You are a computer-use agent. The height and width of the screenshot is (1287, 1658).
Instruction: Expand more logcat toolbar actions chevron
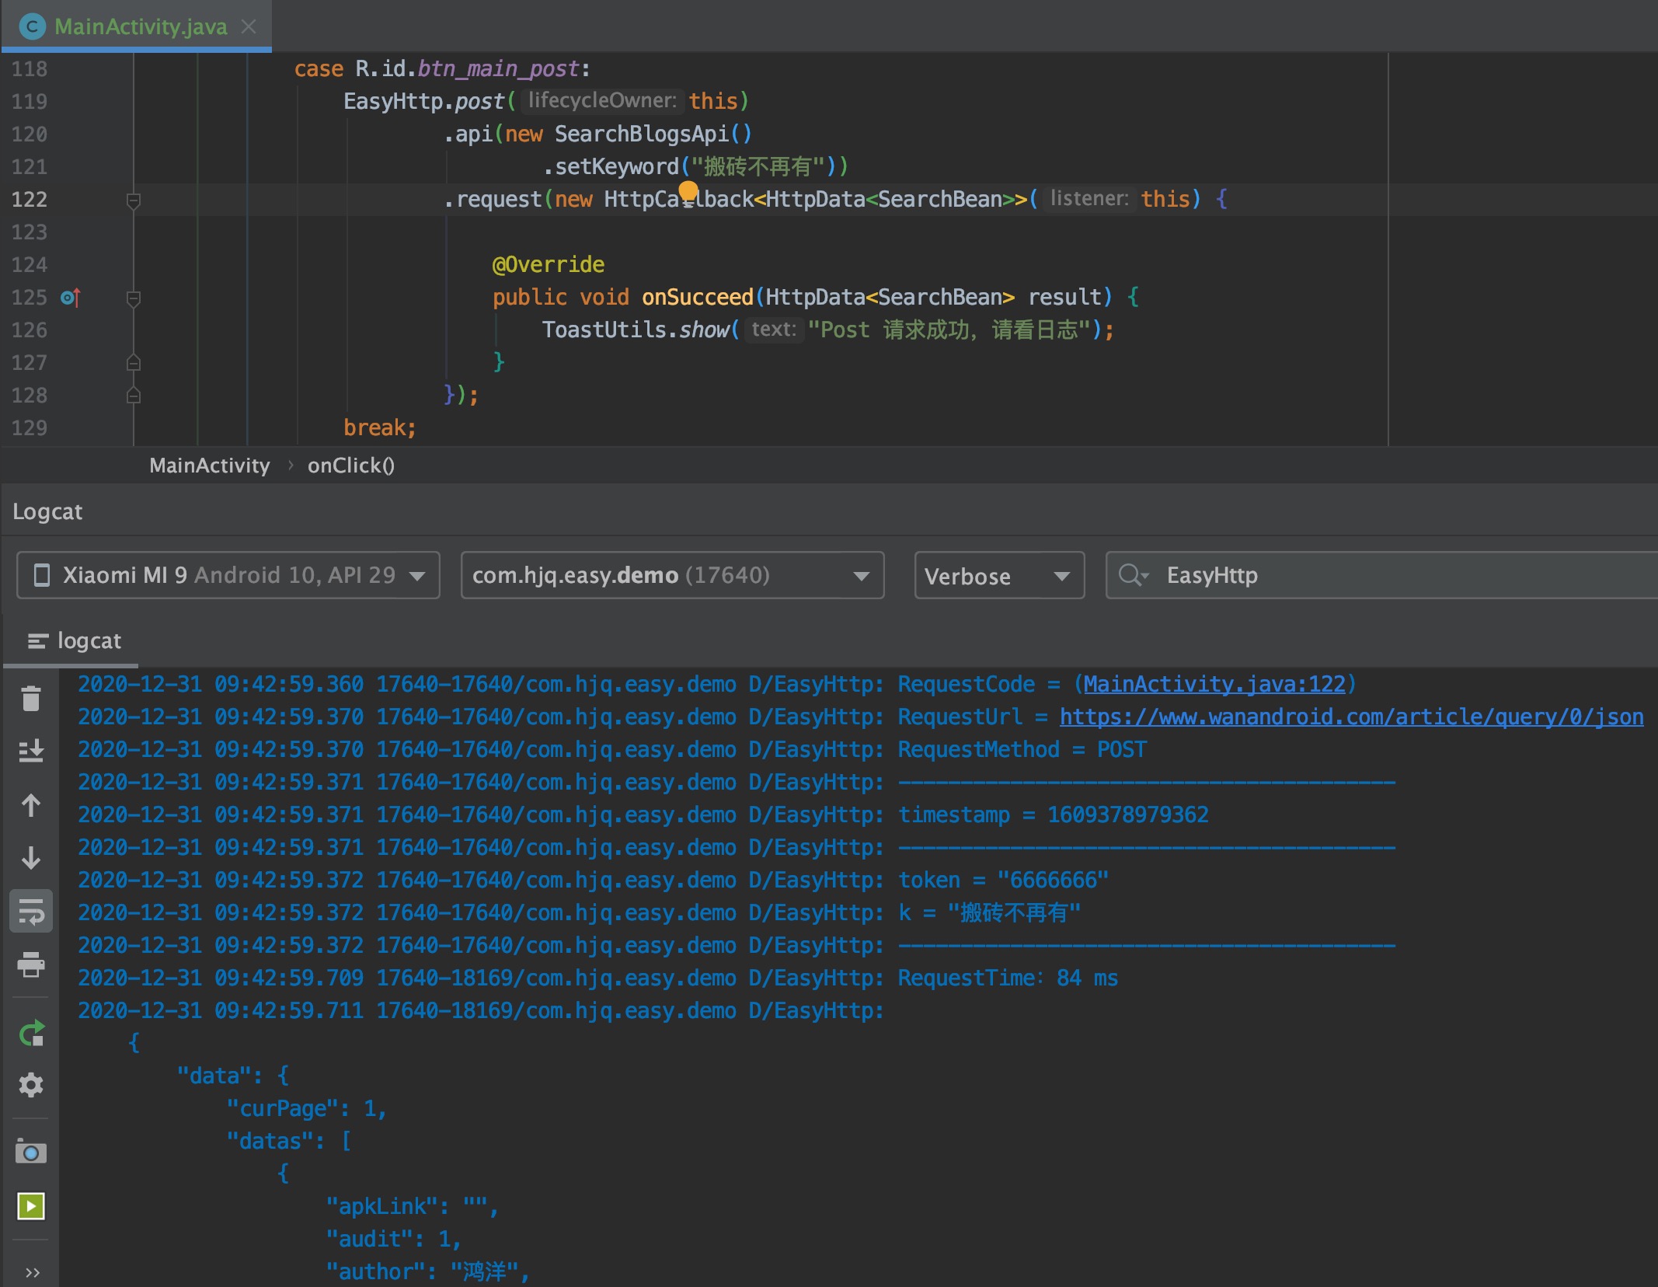[31, 1272]
